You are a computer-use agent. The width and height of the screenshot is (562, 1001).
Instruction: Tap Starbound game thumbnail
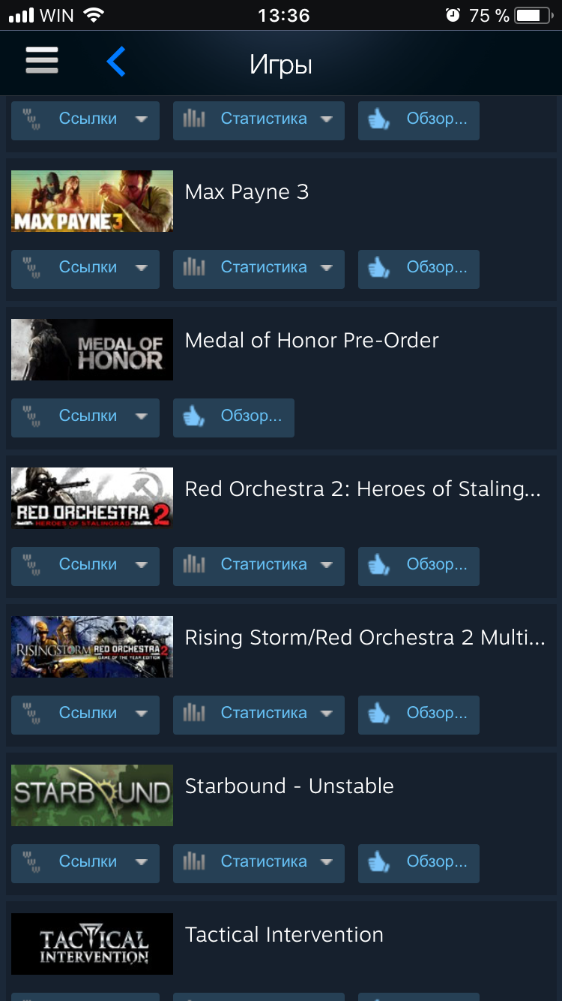(x=92, y=795)
